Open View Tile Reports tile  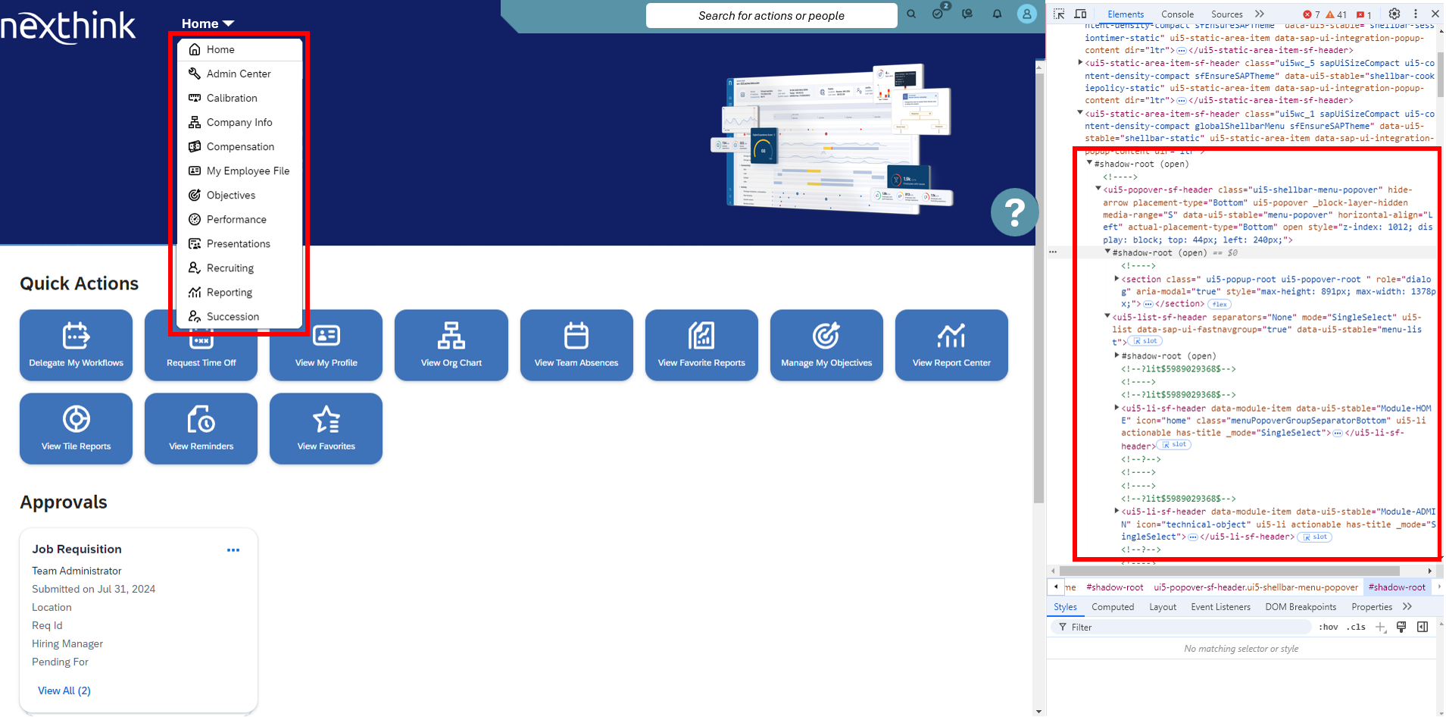(76, 428)
